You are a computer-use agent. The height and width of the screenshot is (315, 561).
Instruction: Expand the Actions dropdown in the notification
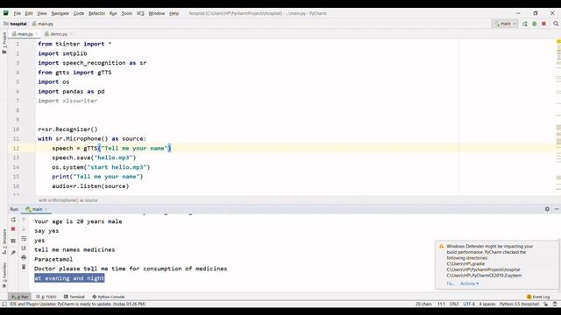(469, 283)
